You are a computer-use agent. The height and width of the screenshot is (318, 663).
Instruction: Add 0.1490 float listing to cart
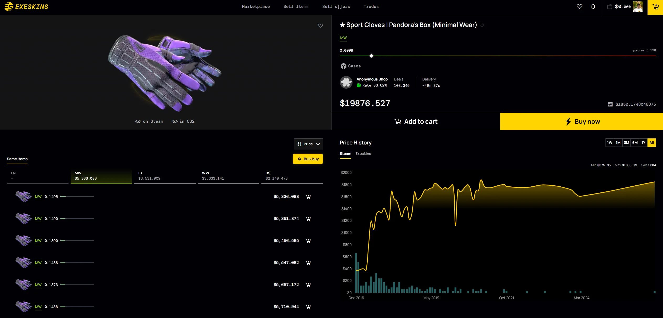point(308,219)
